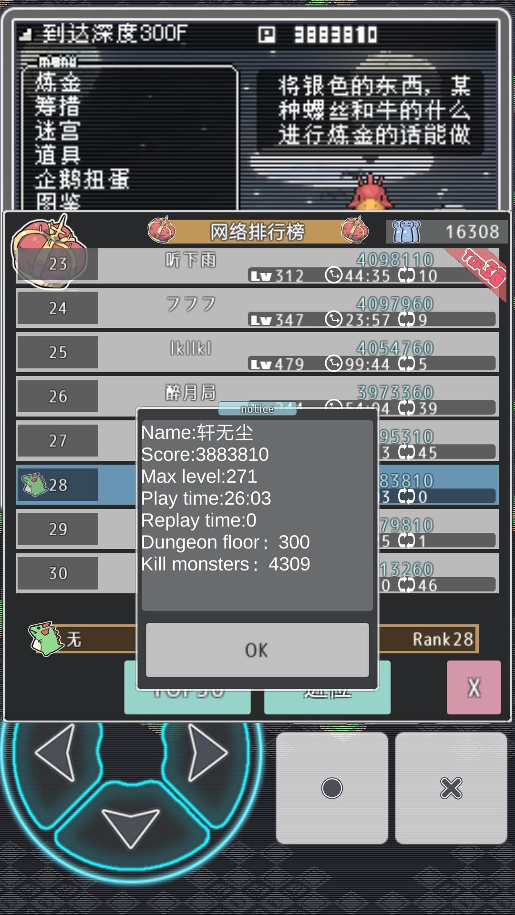Select rank 25 entry lkllkl
The height and width of the screenshot is (915, 515).
tap(257, 352)
